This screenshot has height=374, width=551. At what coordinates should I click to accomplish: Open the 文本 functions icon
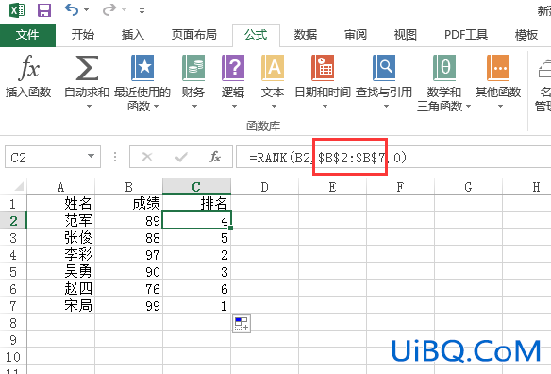point(273,68)
